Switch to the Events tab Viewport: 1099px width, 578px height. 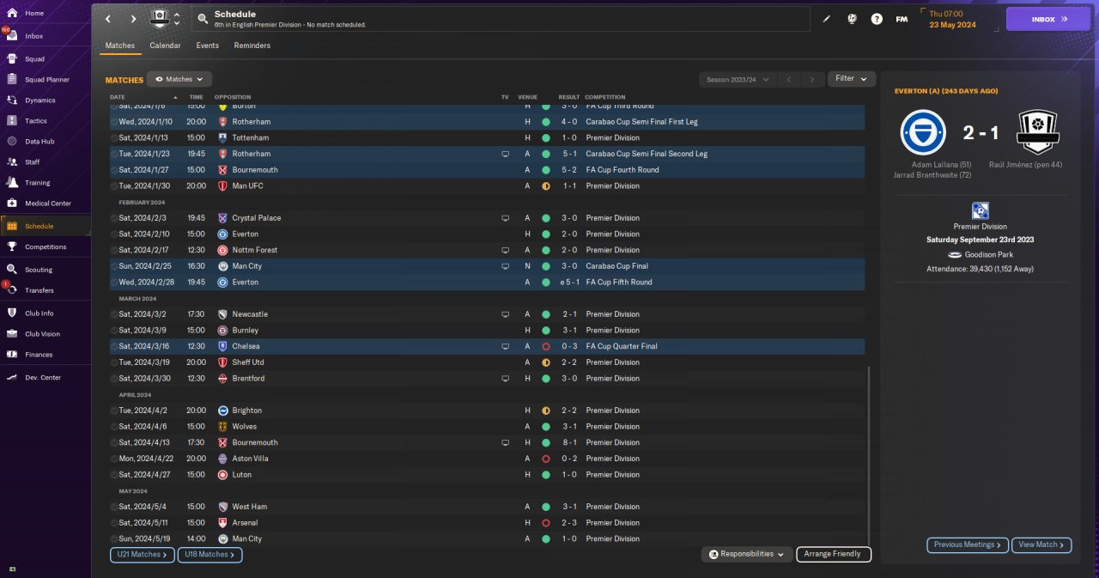[x=207, y=46]
